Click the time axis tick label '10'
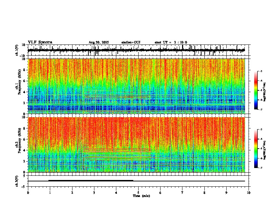 [x=249, y=193]
